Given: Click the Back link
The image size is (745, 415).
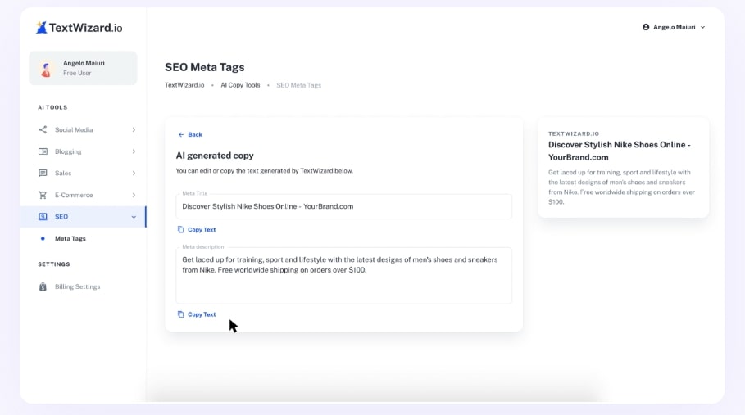Looking at the screenshot, I should coord(190,134).
